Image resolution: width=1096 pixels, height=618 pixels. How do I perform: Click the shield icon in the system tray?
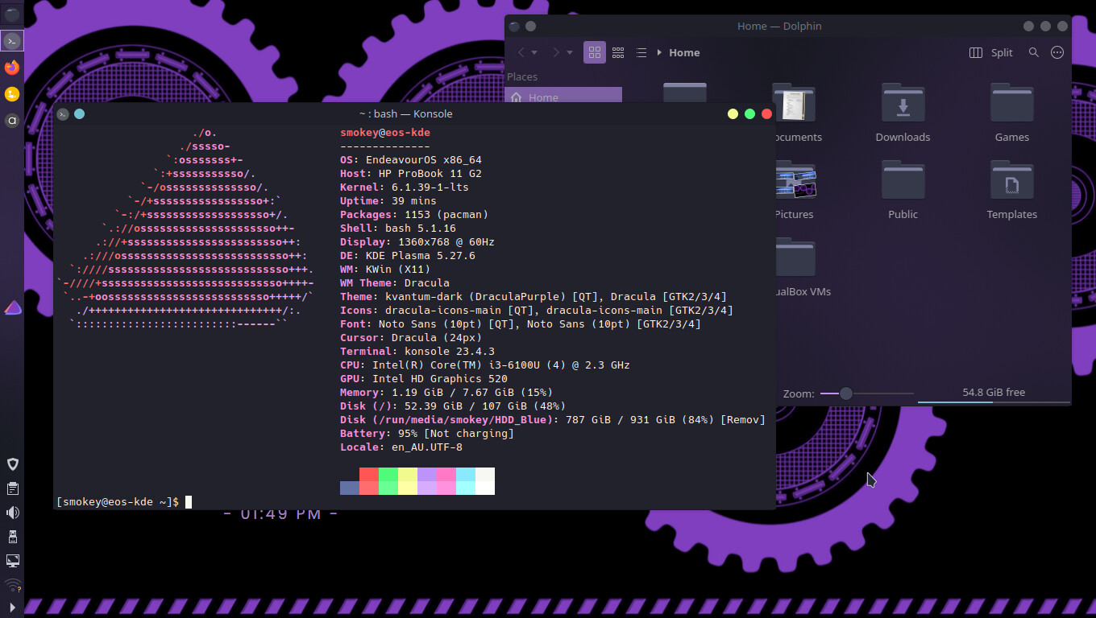(12, 464)
